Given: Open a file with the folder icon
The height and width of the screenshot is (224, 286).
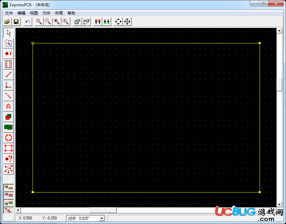Looking at the screenshot, I should [x=7, y=22].
